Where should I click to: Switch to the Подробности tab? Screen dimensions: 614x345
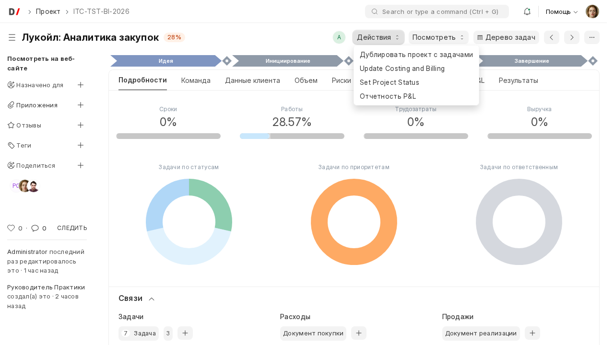(x=142, y=80)
